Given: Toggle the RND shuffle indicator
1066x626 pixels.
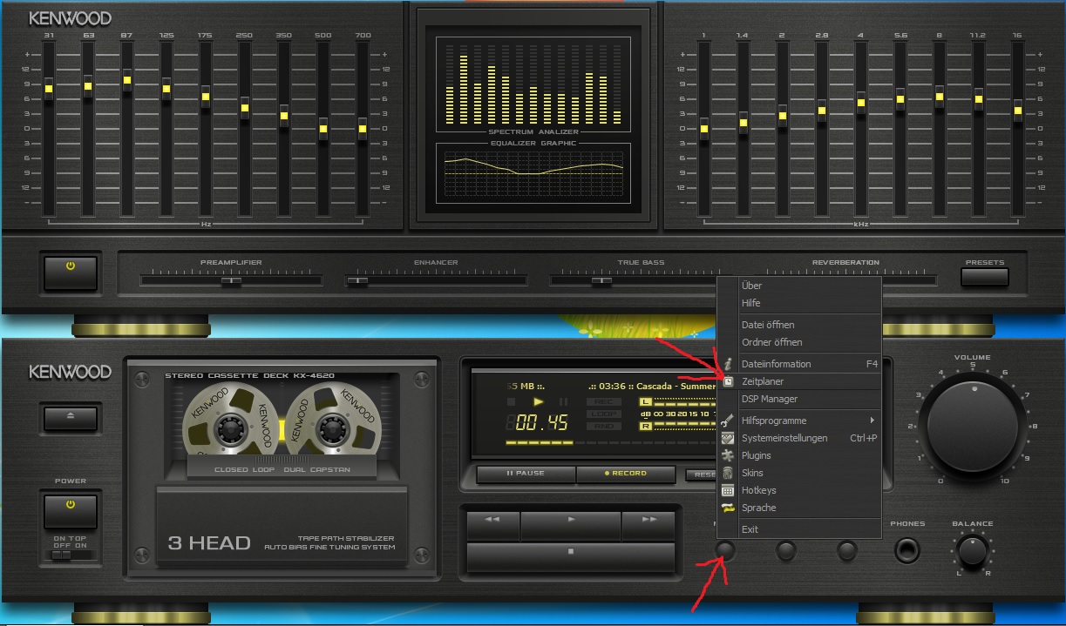Looking at the screenshot, I should [x=602, y=426].
